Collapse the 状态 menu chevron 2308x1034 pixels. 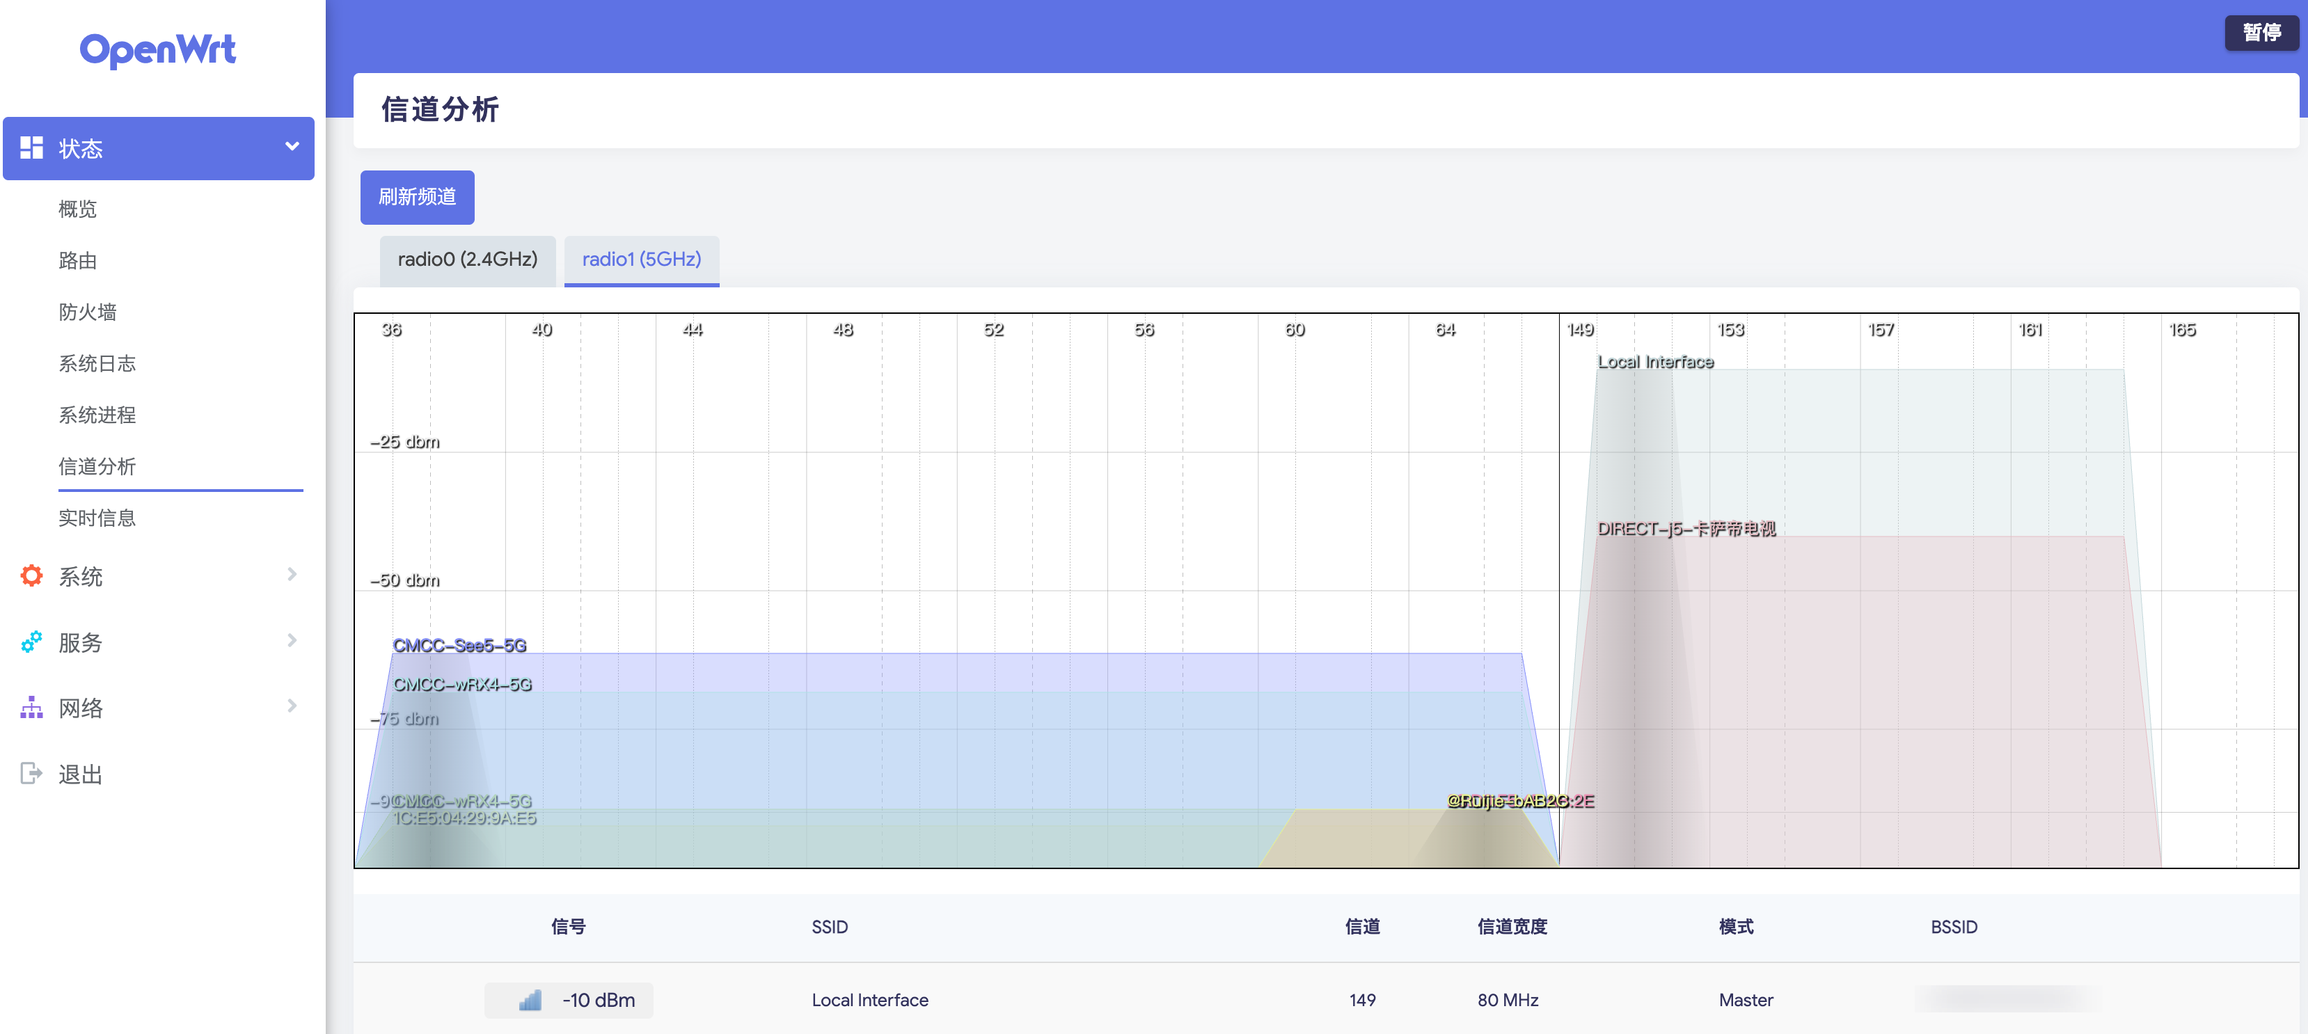point(291,147)
